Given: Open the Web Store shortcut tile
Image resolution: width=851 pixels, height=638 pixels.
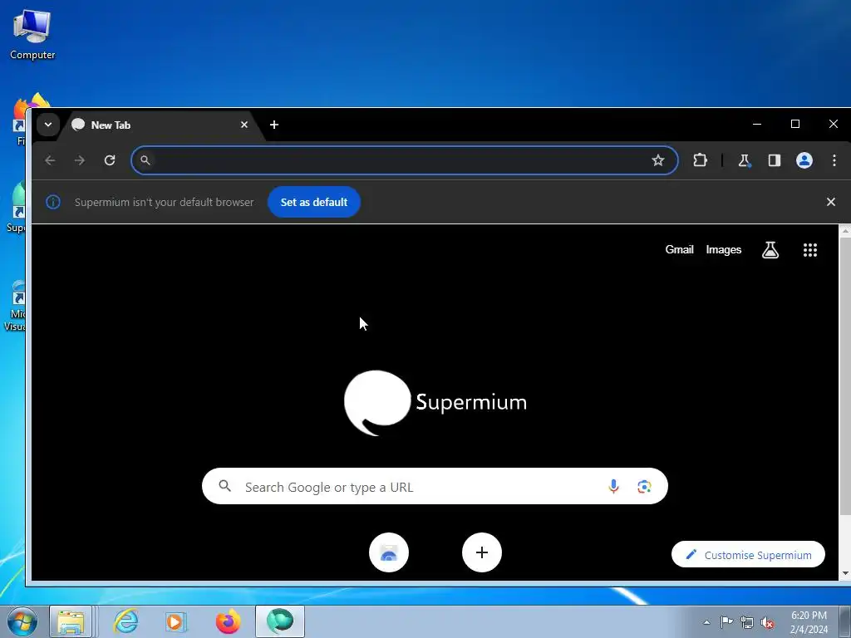Looking at the screenshot, I should (389, 552).
